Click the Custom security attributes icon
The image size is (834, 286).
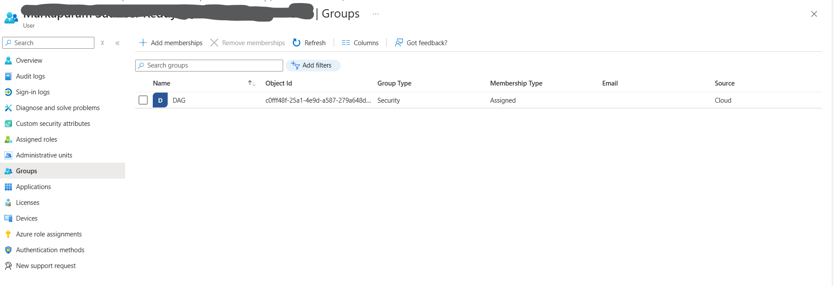pos(8,124)
